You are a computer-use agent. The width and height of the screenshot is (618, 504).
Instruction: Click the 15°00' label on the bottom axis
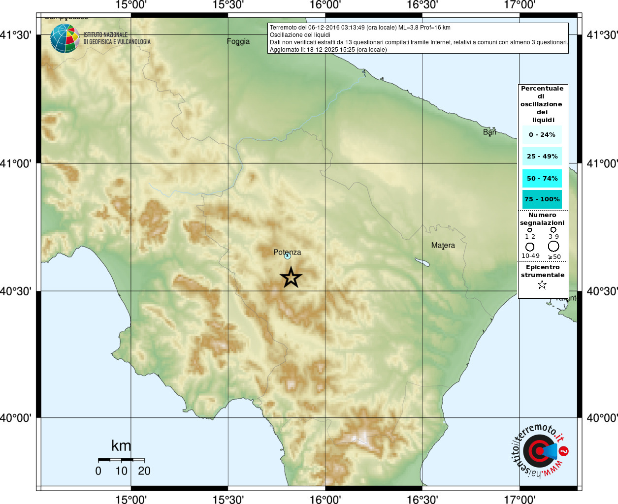click(x=131, y=499)
